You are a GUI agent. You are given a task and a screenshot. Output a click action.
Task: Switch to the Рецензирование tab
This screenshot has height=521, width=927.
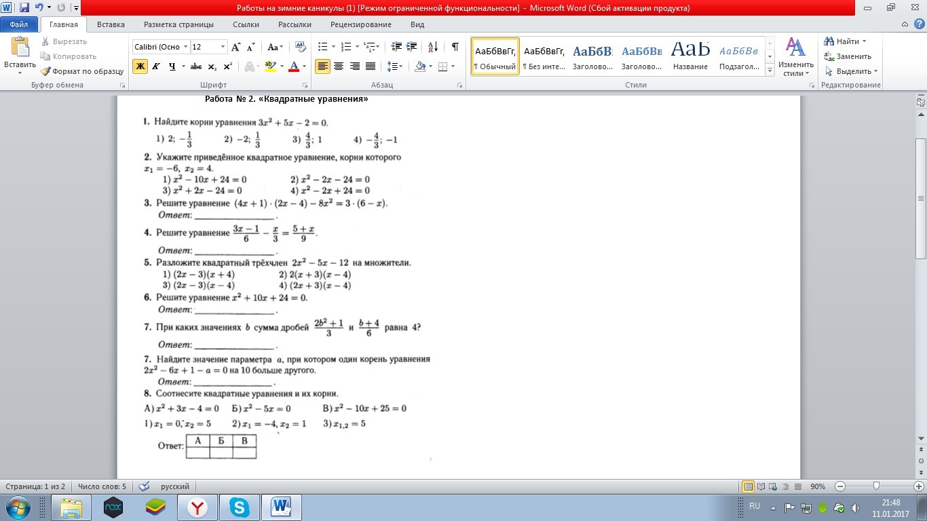pos(361,24)
